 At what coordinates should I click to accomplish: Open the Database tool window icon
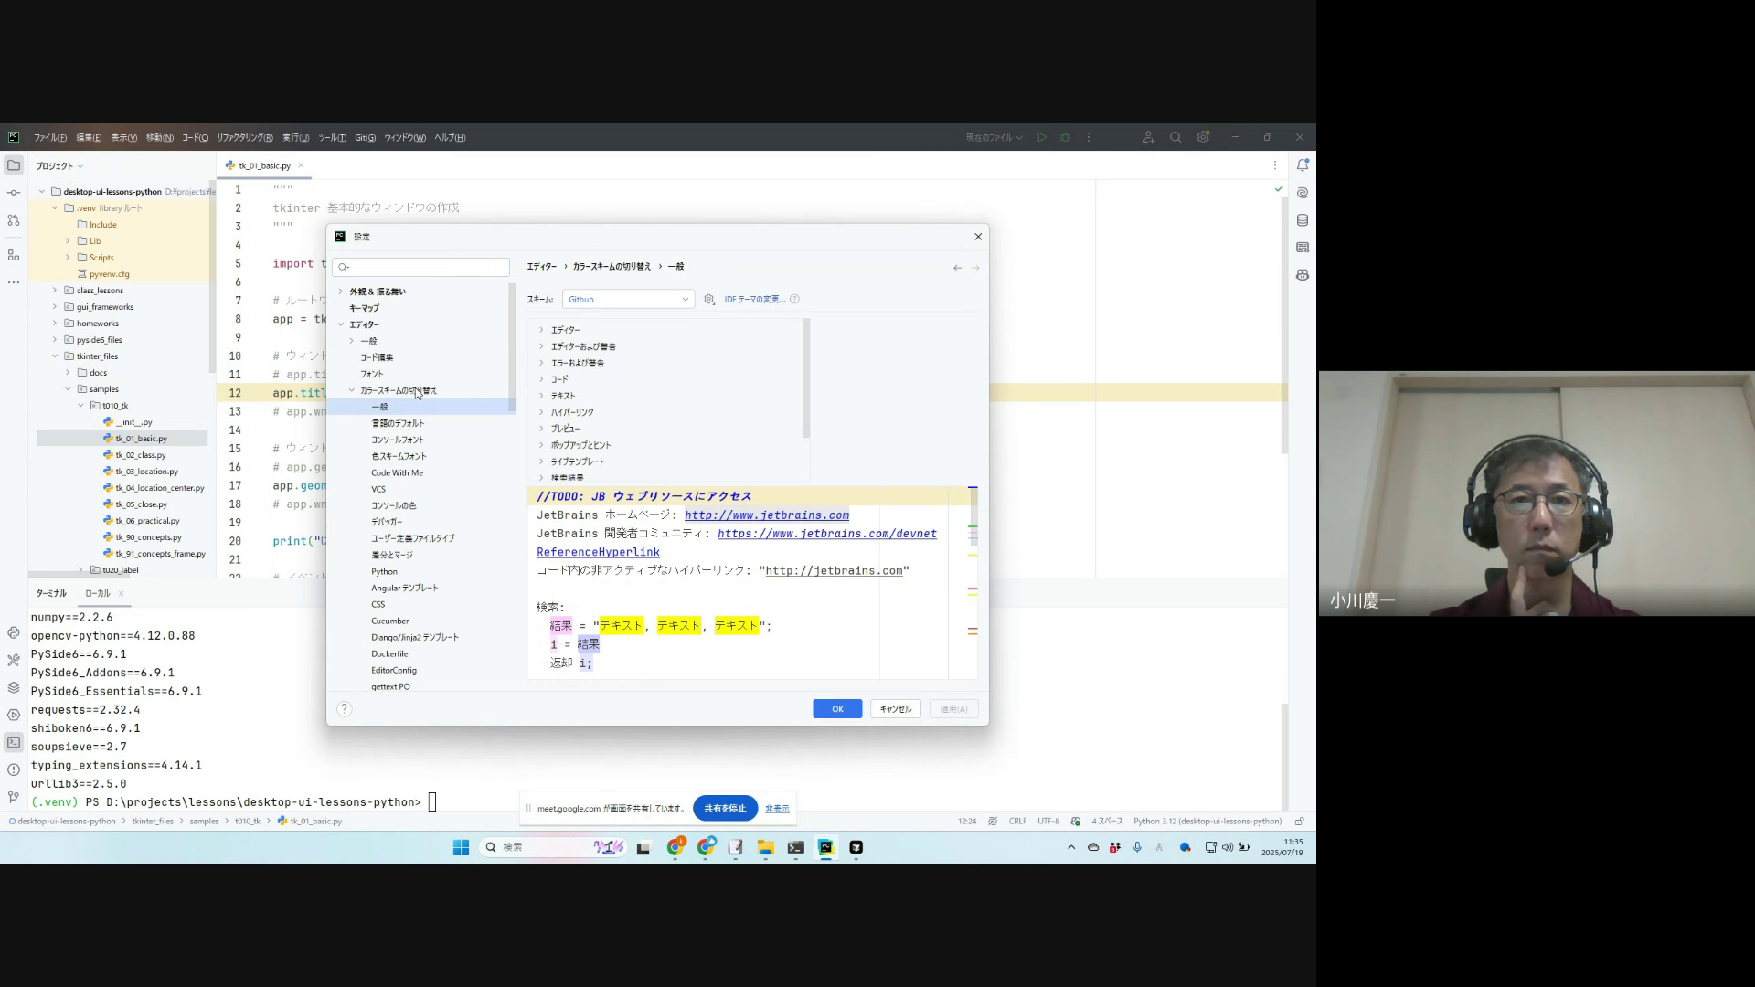(1303, 220)
